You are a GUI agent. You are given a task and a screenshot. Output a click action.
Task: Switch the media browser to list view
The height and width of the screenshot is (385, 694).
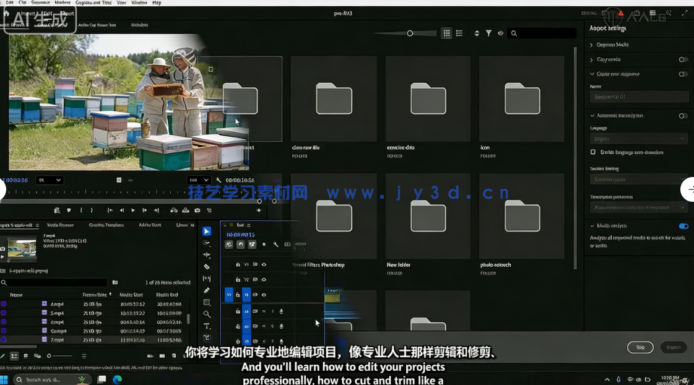point(459,33)
